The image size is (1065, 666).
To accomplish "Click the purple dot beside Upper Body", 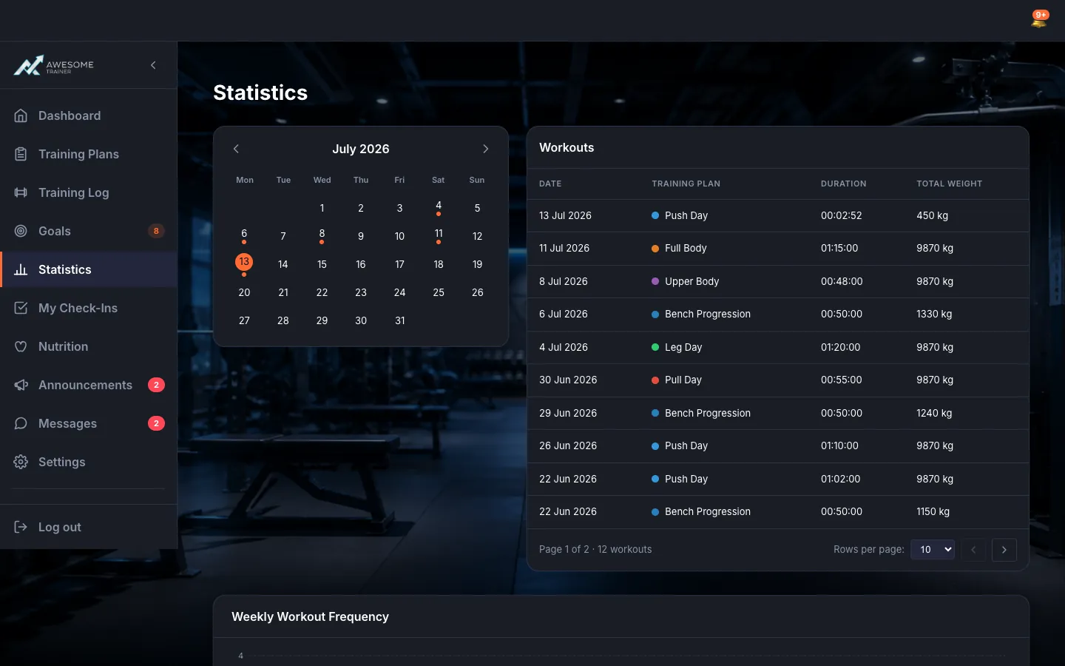I will click(655, 281).
